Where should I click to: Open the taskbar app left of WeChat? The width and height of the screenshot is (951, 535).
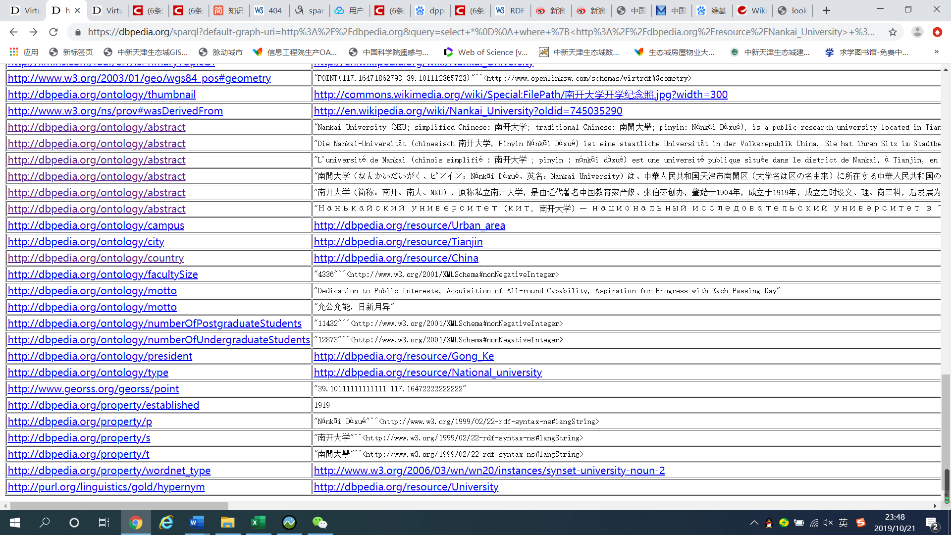click(289, 523)
